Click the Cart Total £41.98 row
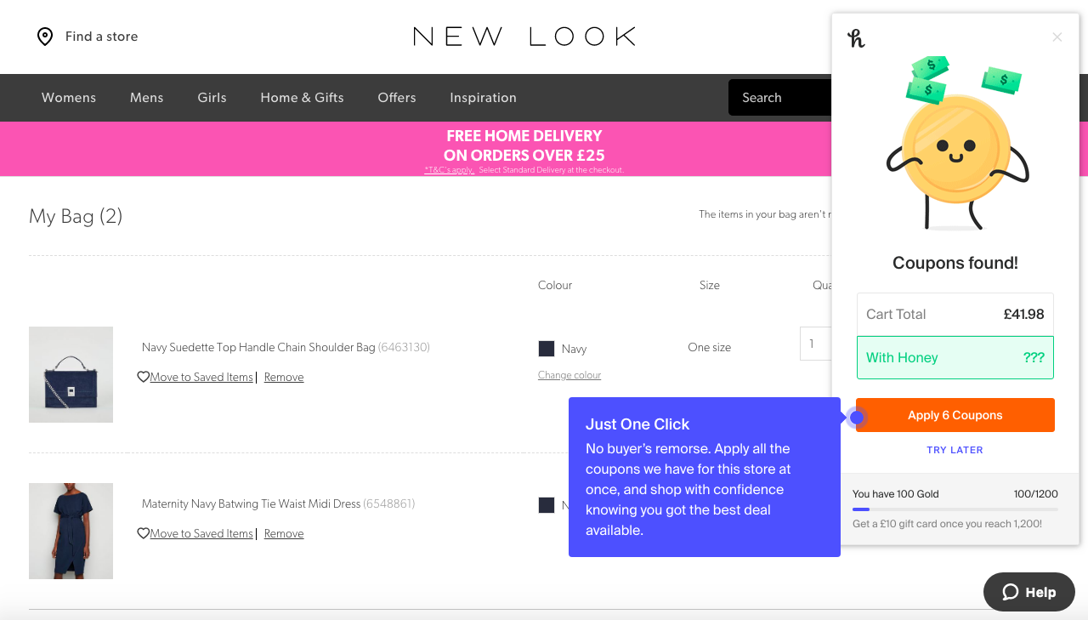This screenshot has width=1088, height=620. 955,314
